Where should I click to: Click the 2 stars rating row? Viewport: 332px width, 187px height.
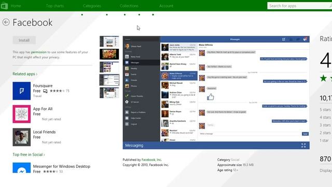(x=326, y=133)
